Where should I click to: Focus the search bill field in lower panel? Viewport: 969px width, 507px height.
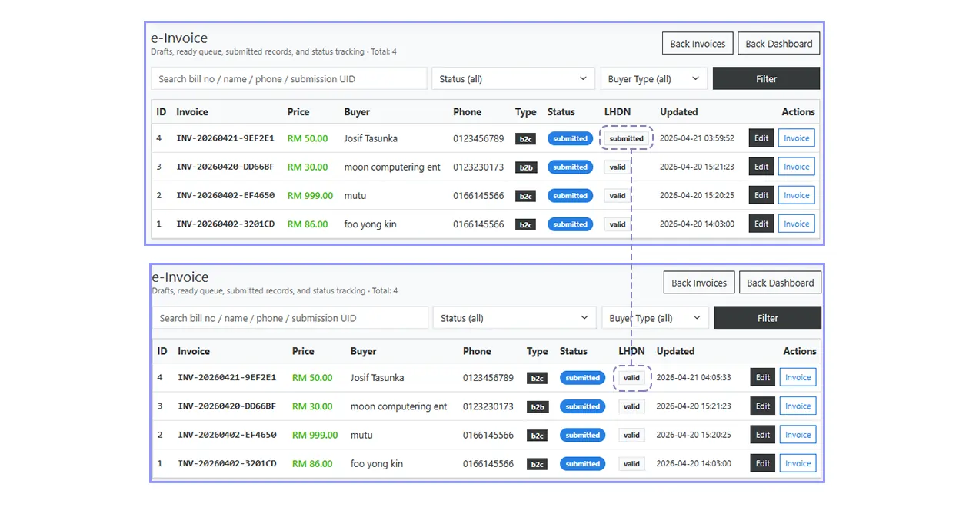(291, 318)
